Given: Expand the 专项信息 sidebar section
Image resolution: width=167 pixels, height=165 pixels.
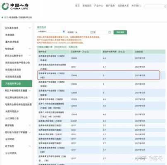Looking at the screenshot, I should tap(30, 49).
